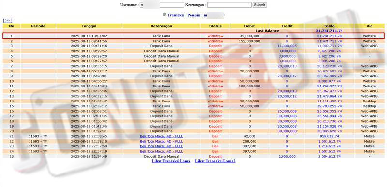This screenshot has width=387, height=187.
Task: Open Beli Toto Macau 4D link in row 24
Action: (x=162, y=151)
